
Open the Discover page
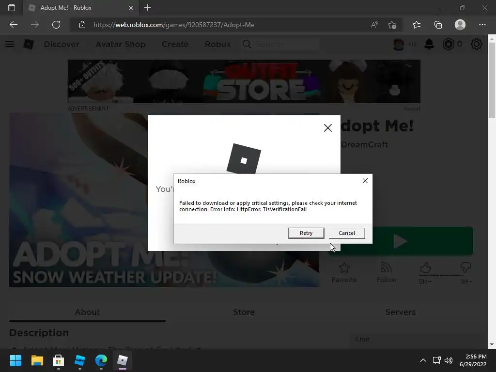tap(62, 44)
